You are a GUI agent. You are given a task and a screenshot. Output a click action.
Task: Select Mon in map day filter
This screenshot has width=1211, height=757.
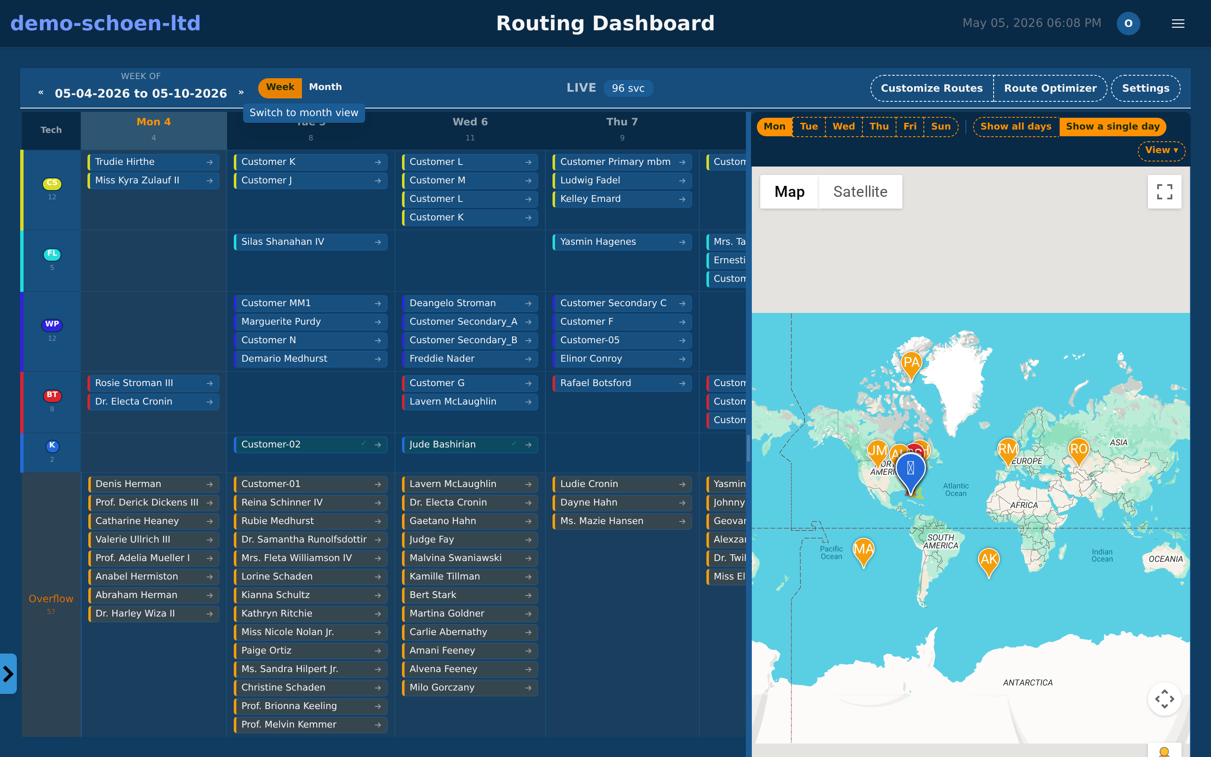[x=774, y=127]
